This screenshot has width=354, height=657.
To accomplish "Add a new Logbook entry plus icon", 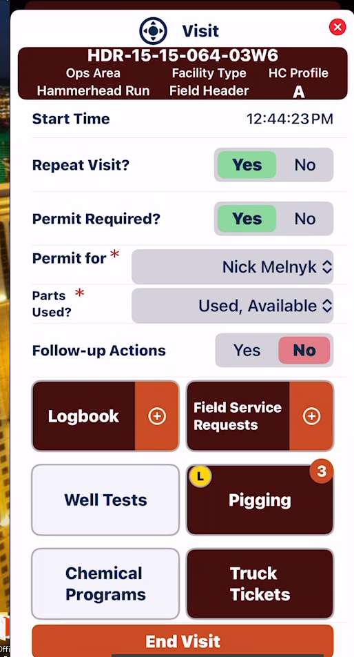I will 157,416.
